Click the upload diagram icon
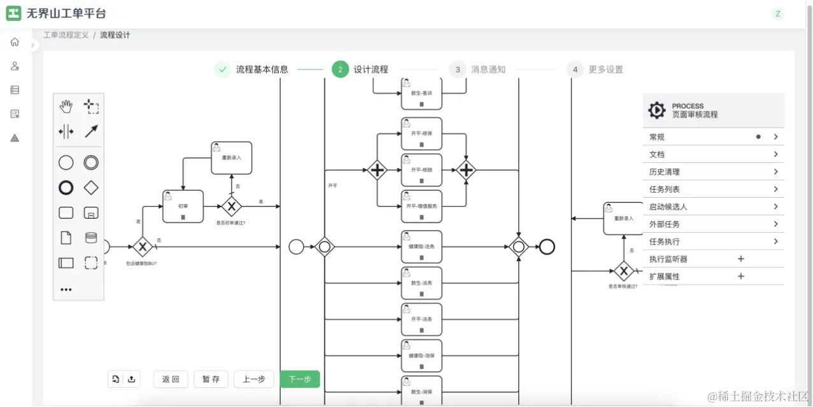The width and height of the screenshot is (813, 407). pos(132,378)
